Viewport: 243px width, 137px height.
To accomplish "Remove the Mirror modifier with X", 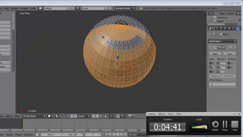I will [x=235, y=47].
